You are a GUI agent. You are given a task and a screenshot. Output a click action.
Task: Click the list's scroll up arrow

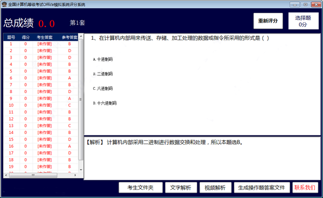(x=81, y=37)
